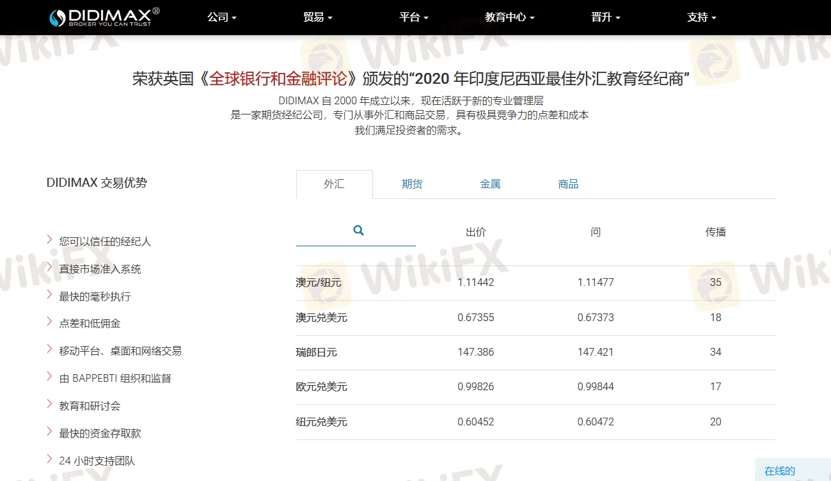The height and width of the screenshot is (481, 831).
Task: Click the magnifier search icon in table header
Action: click(358, 230)
